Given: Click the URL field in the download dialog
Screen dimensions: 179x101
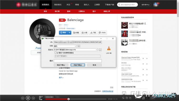Looking at the screenshot, I should coord(78,42).
